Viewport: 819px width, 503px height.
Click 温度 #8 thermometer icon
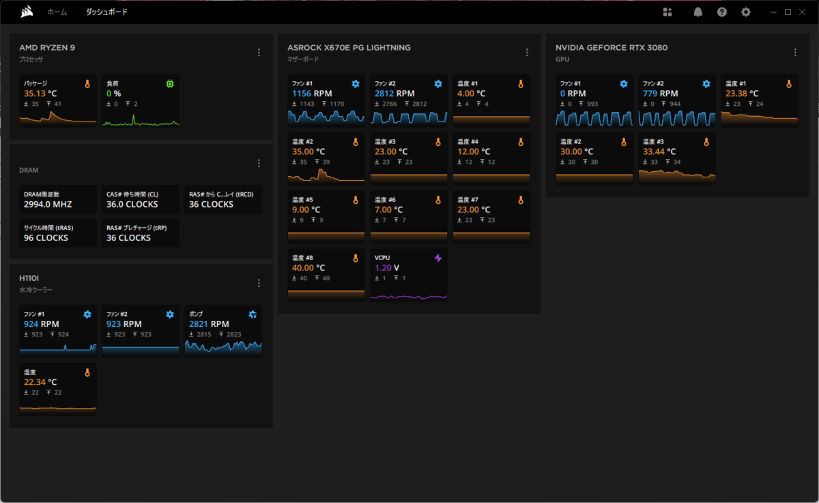tap(355, 258)
